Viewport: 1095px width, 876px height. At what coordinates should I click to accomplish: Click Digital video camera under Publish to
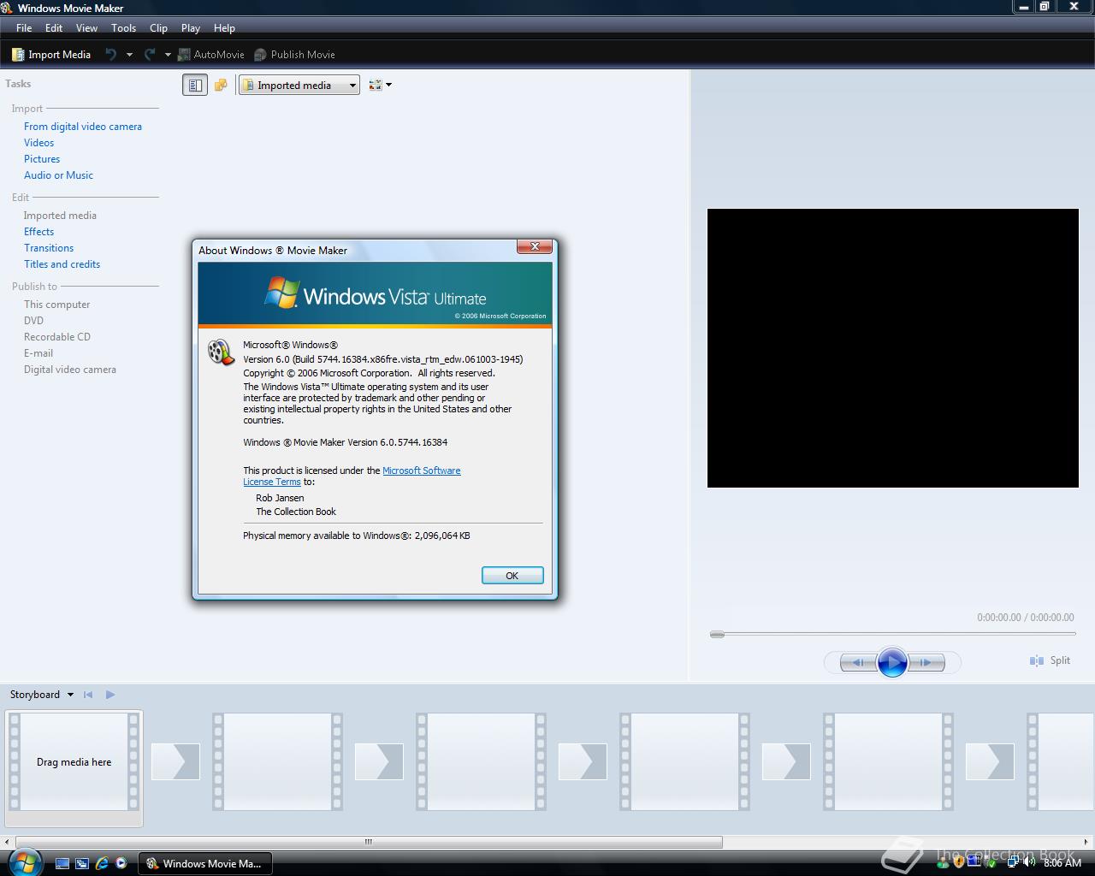[70, 370]
